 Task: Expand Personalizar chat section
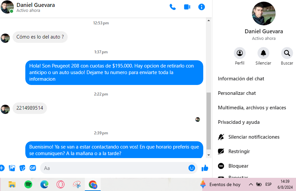237,93
